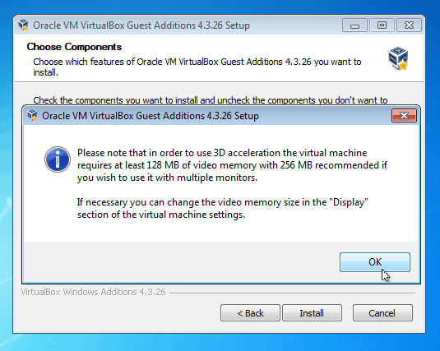Confirm the 3D acceleration notice with OK
This screenshot has height=351, width=440.
(x=375, y=262)
